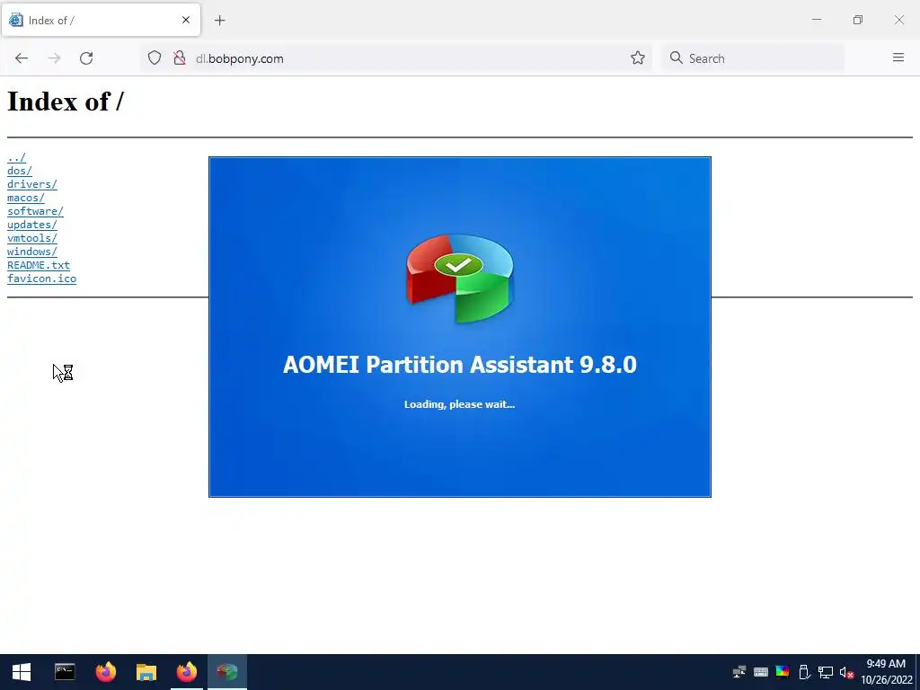Open File Explorer from the taskbar

click(146, 672)
